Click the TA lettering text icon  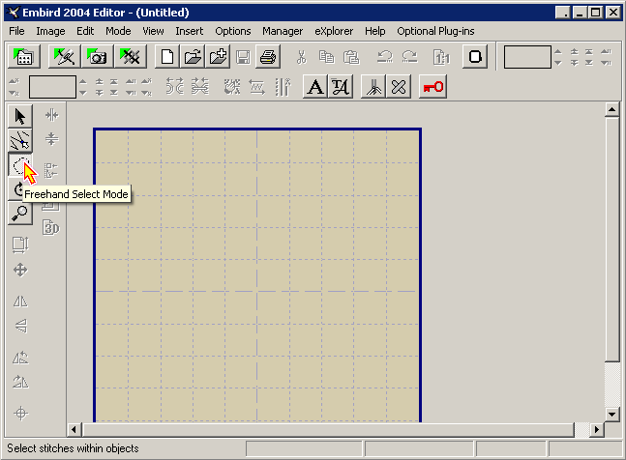[341, 87]
